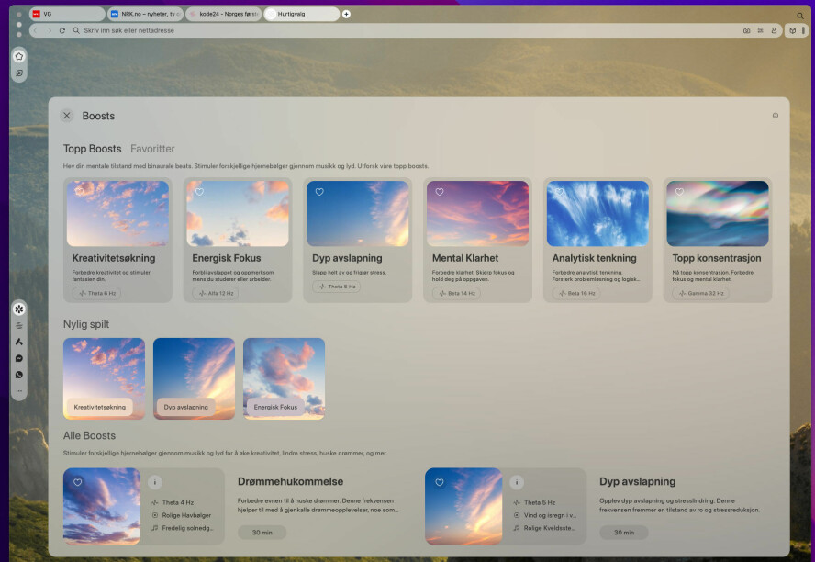The width and height of the screenshot is (815, 562).
Task: Open the Analytisk tenkning card image
Action: [597, 214]
